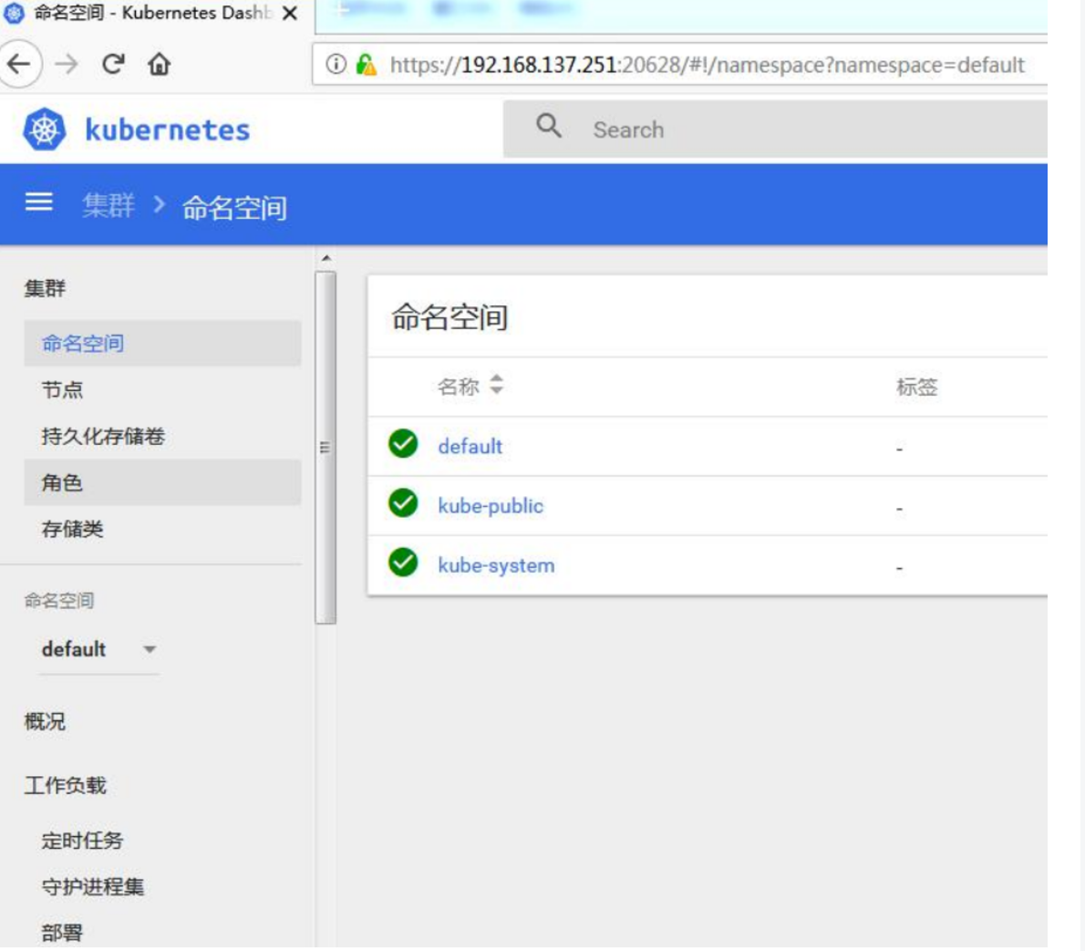Click green status check for kube-system

403,562
